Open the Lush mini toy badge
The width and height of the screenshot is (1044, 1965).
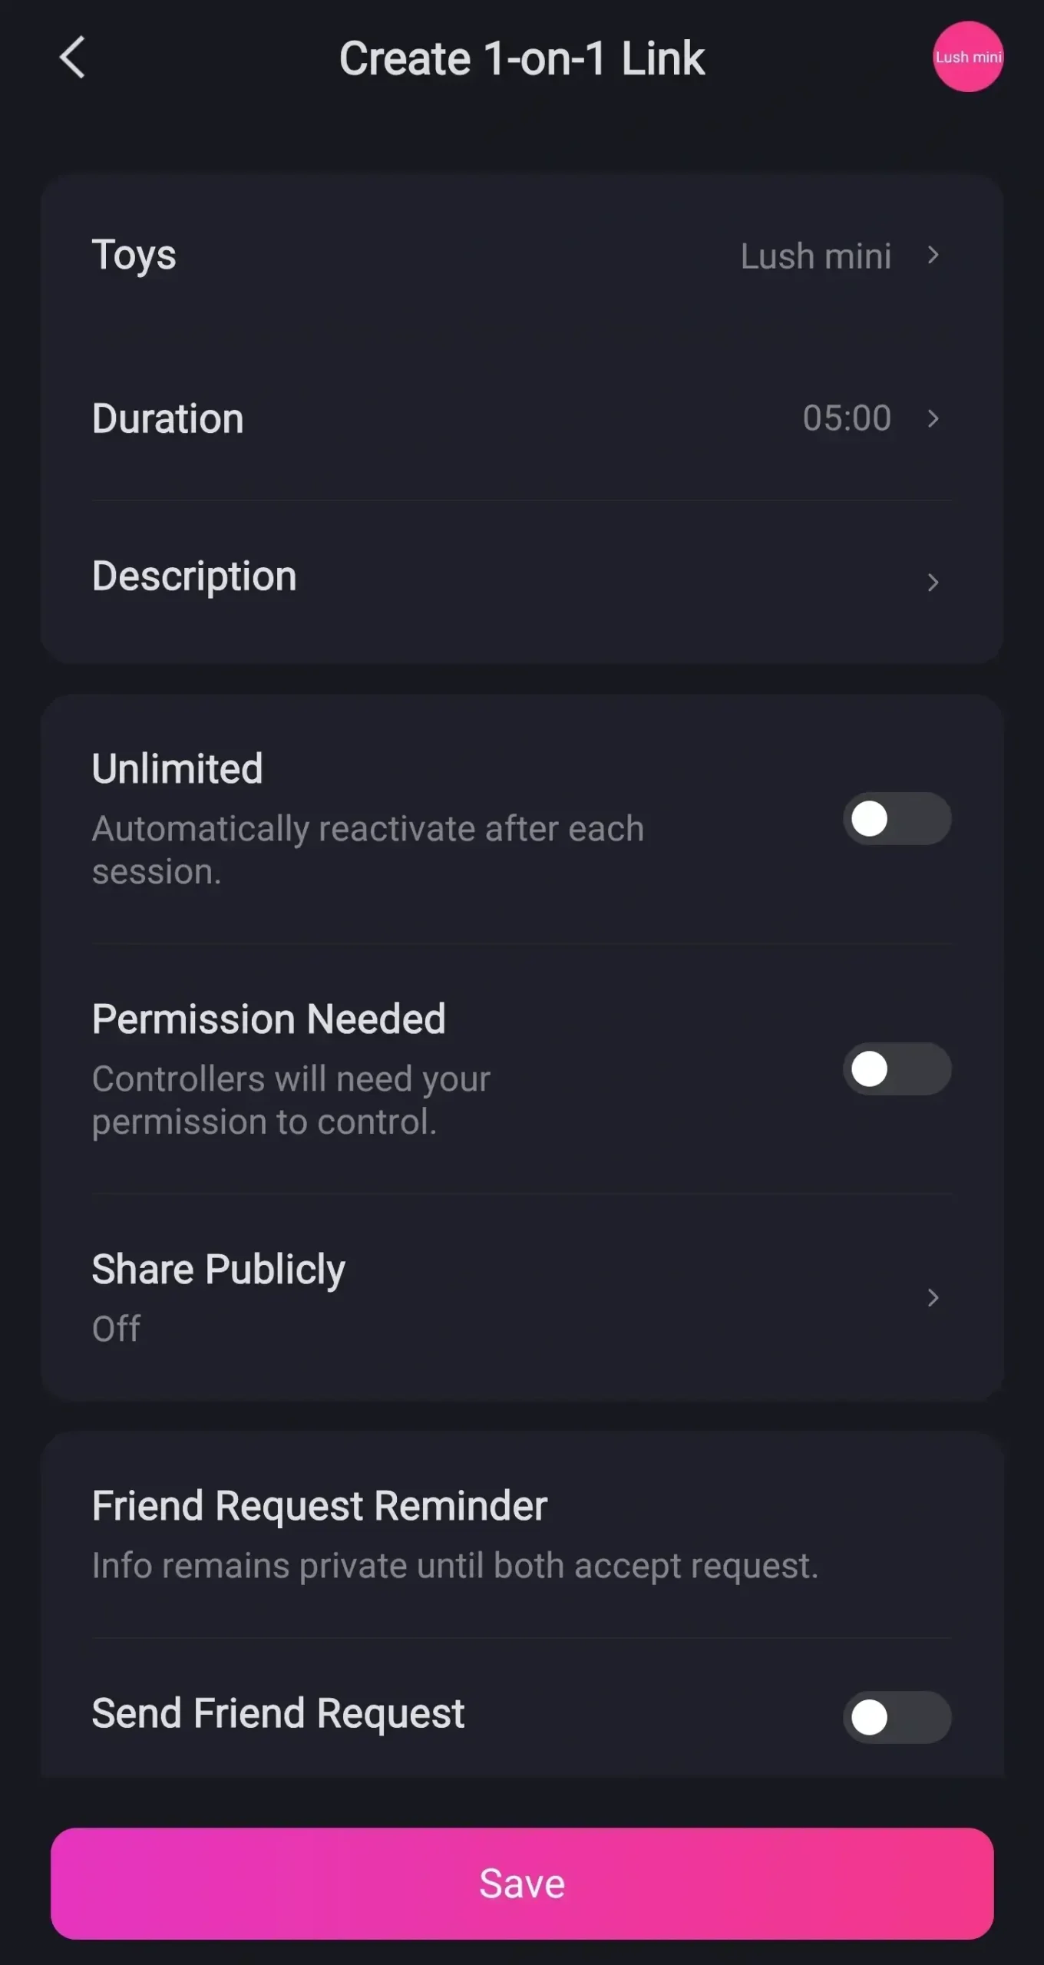(967, 57)
